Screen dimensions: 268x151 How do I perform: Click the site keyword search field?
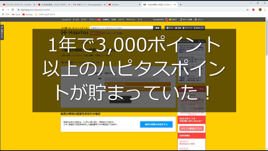pos(121,28)
